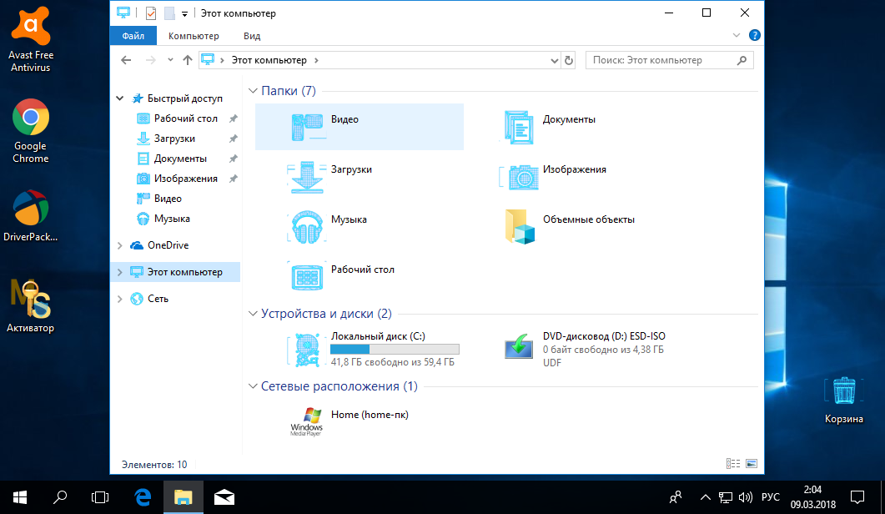Open the address bar history dropdown
This screenshot has width=885, height=514.
coord(554,60)
